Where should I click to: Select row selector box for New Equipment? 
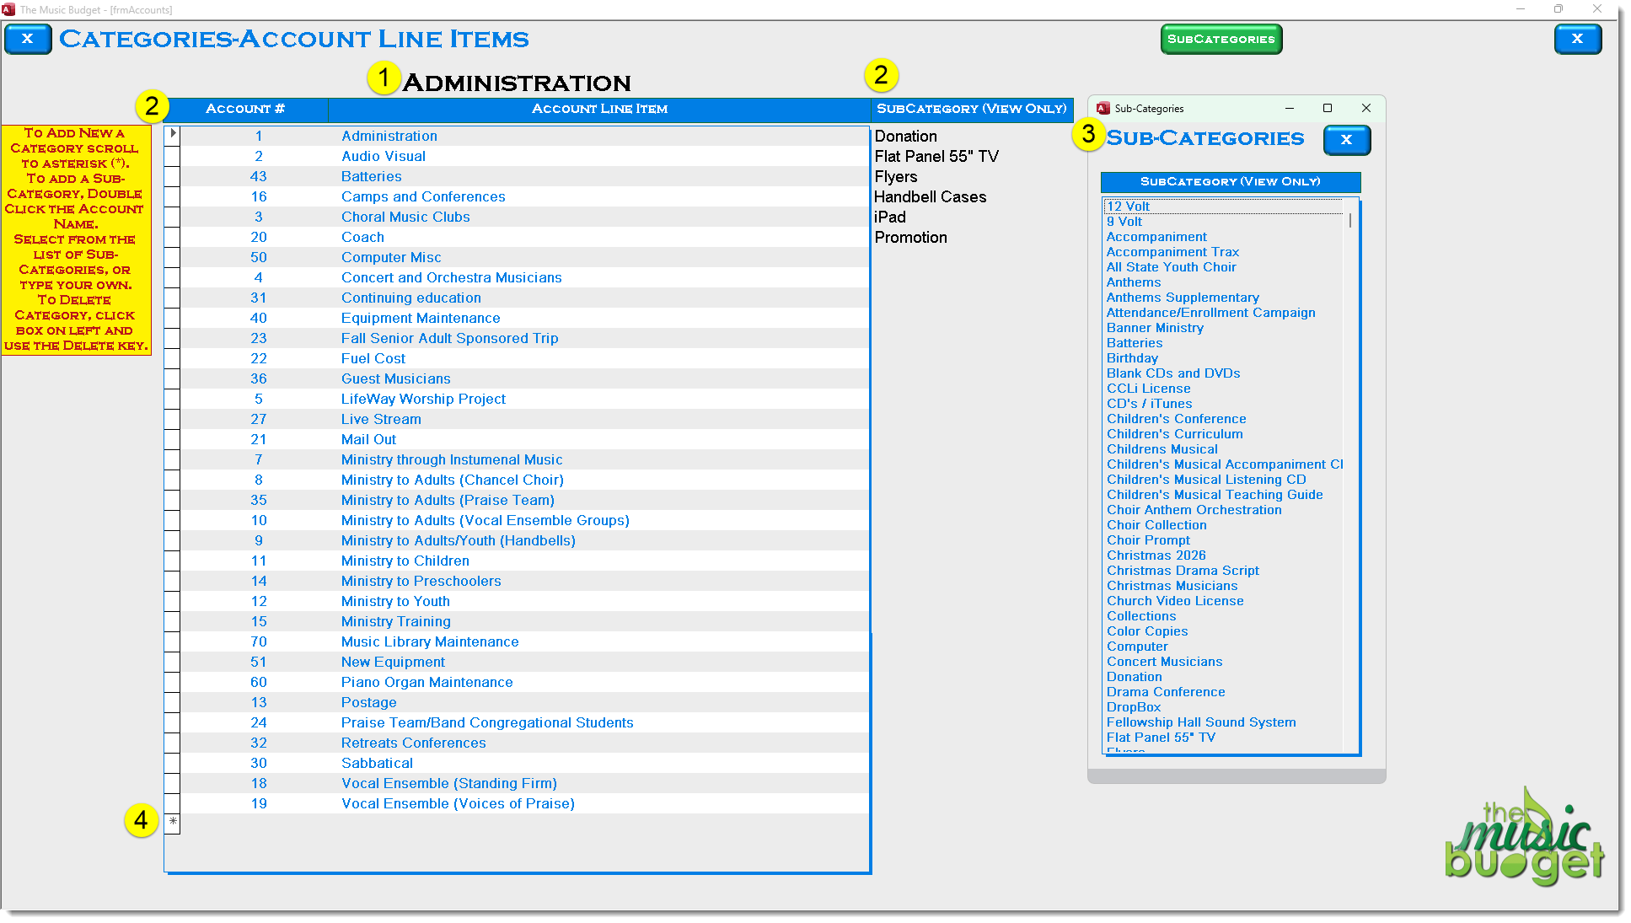point(172,662)
